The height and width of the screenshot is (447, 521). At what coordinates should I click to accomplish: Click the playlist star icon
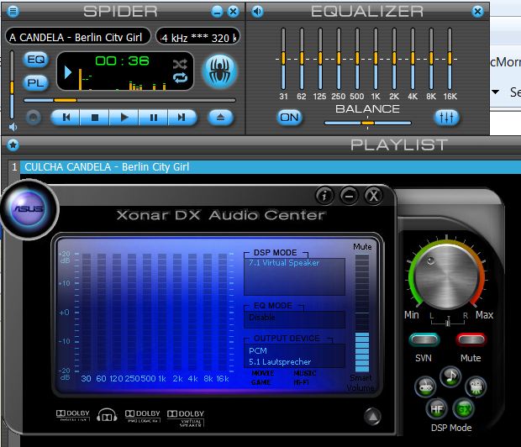coord(13,145)
